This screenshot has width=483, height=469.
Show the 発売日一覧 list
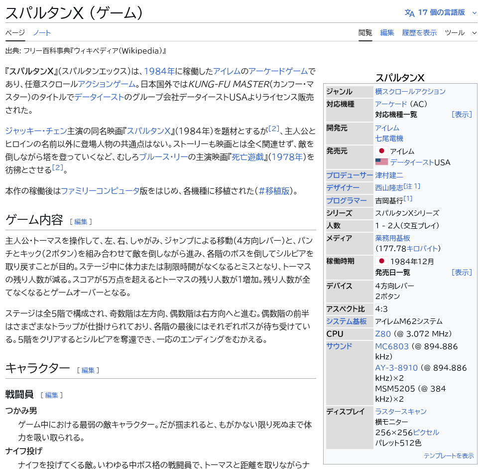pos(462,273)
